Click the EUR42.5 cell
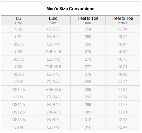The width and height of the screenshot is (142, 133). click(53, 67)
